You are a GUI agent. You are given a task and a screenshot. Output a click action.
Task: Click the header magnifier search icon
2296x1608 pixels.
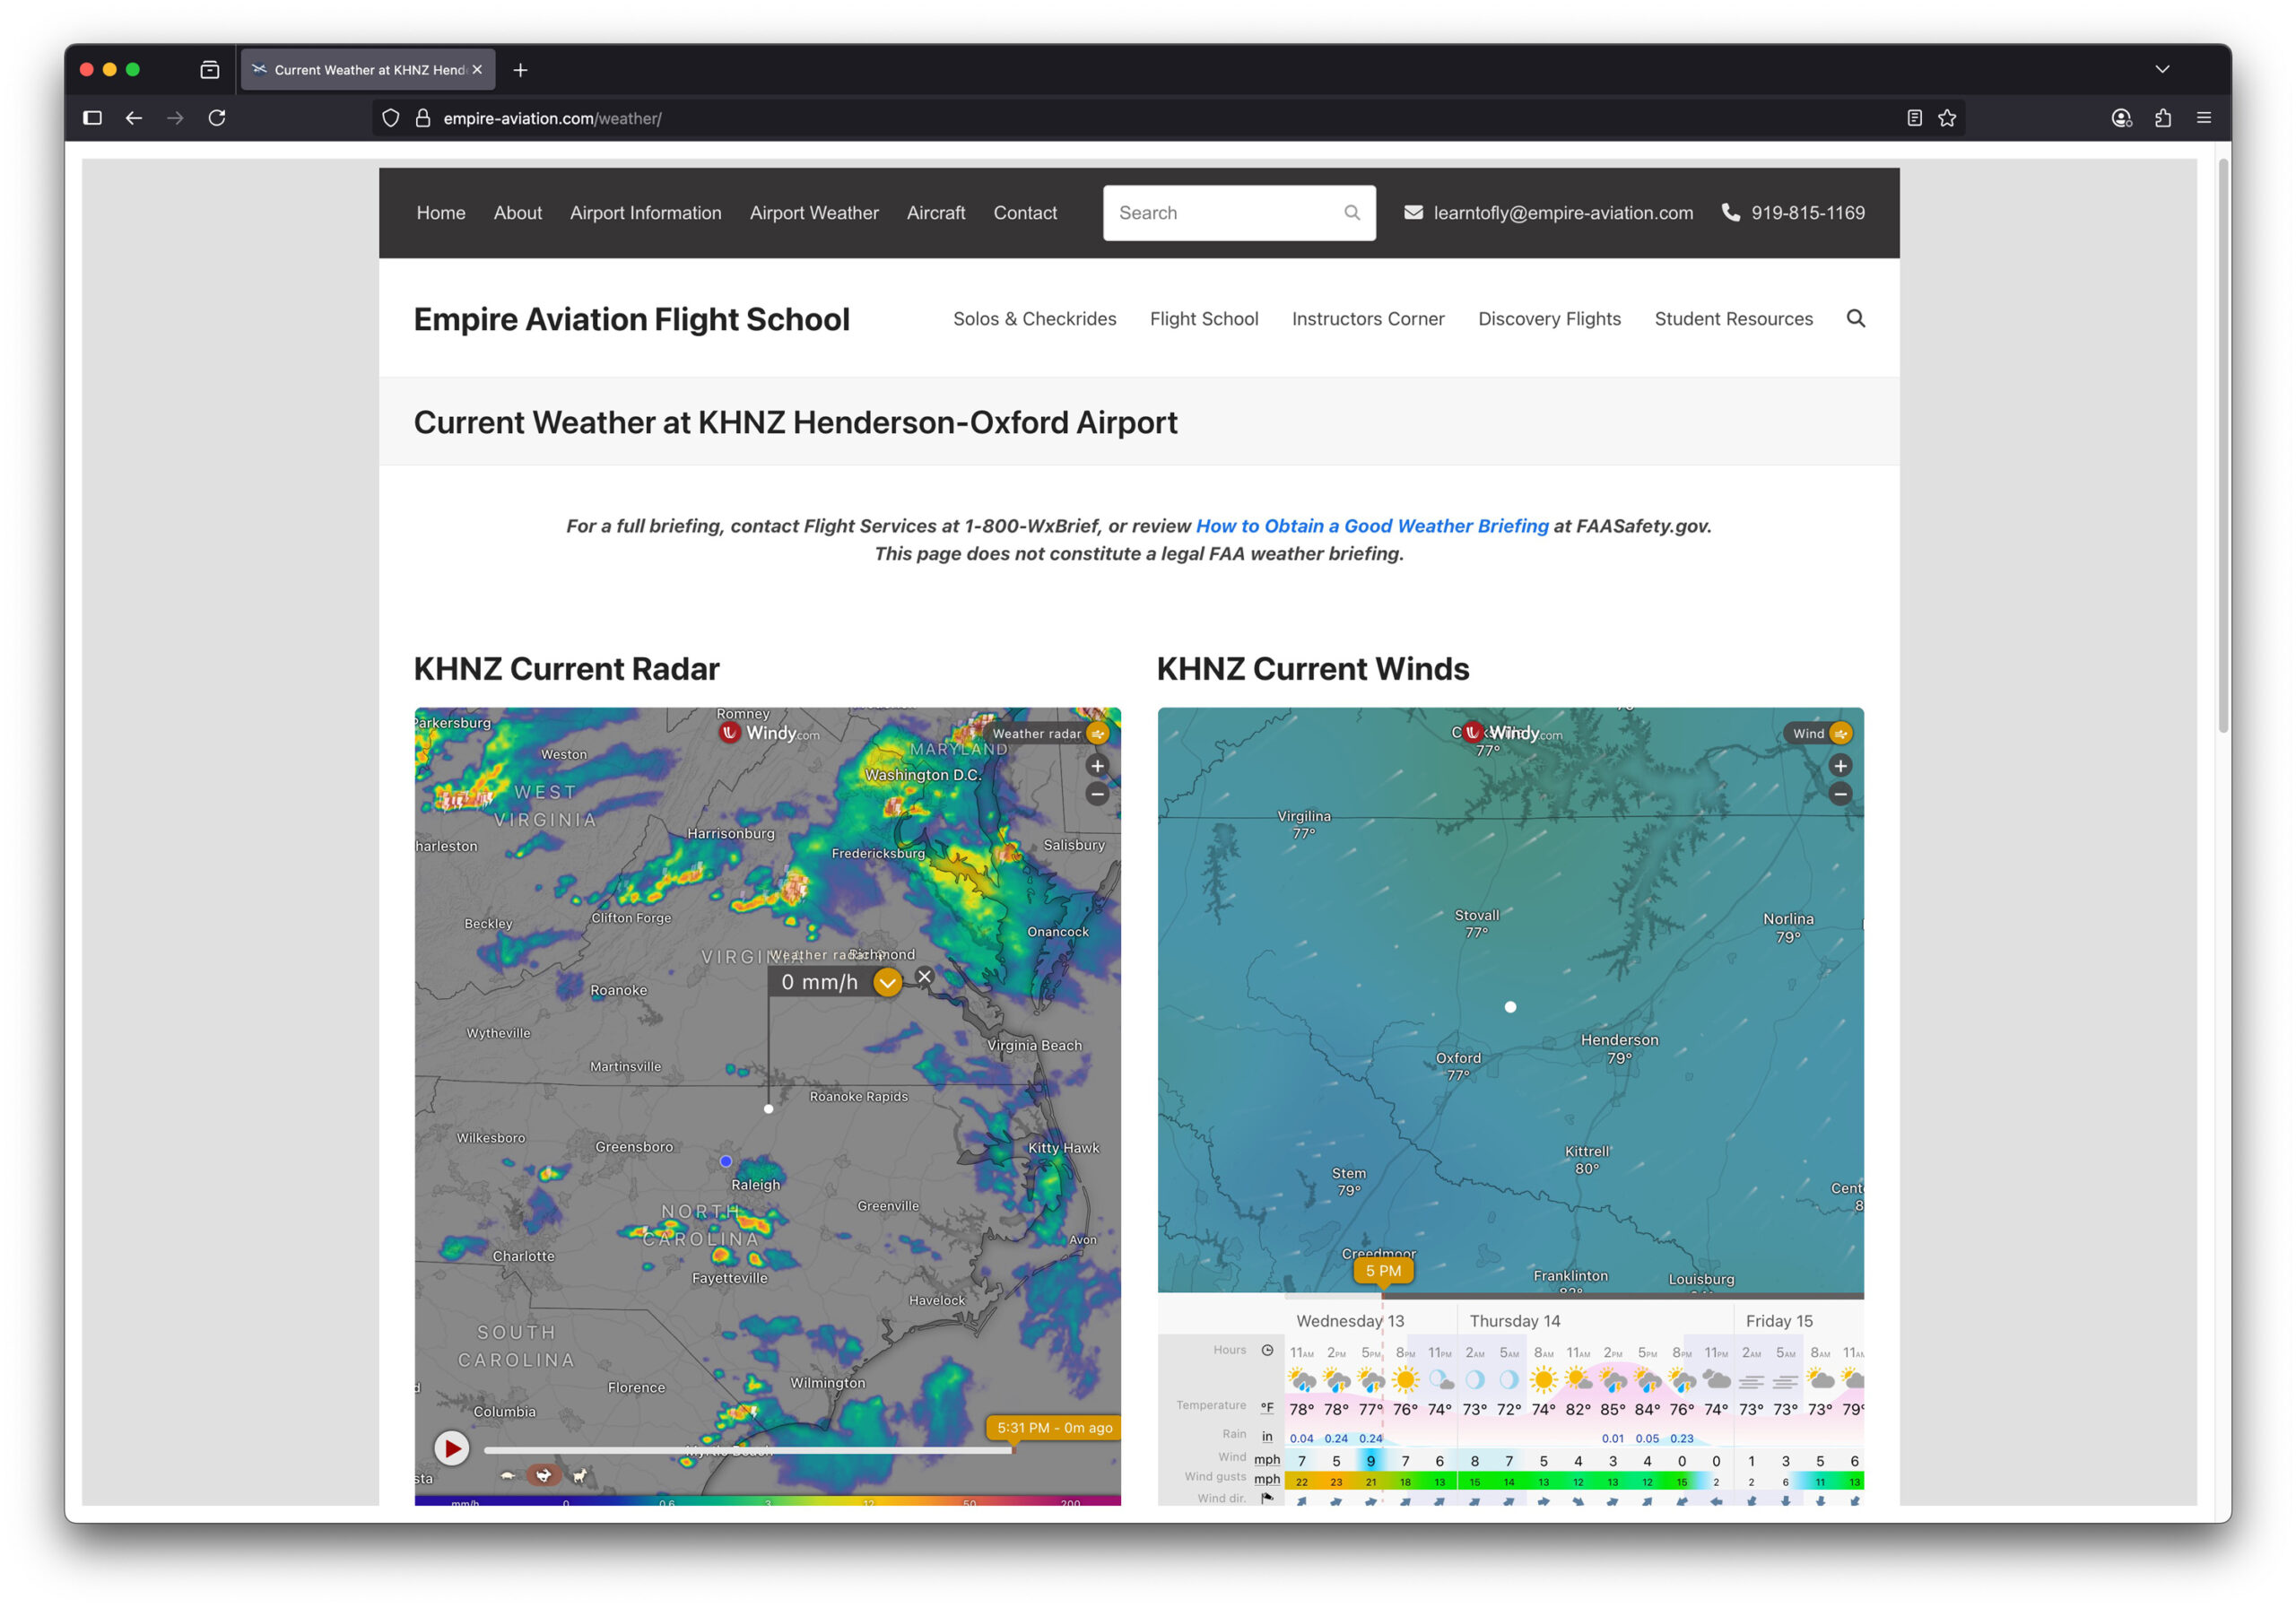[1854, 319]
